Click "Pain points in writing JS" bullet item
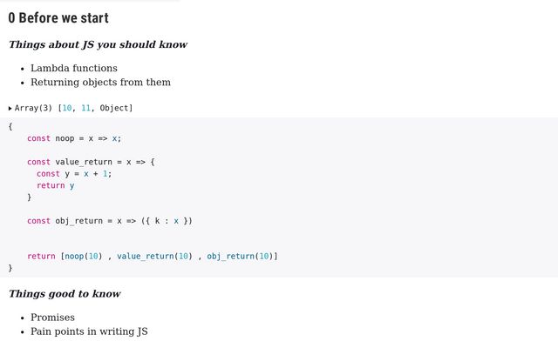 point(91,331)
